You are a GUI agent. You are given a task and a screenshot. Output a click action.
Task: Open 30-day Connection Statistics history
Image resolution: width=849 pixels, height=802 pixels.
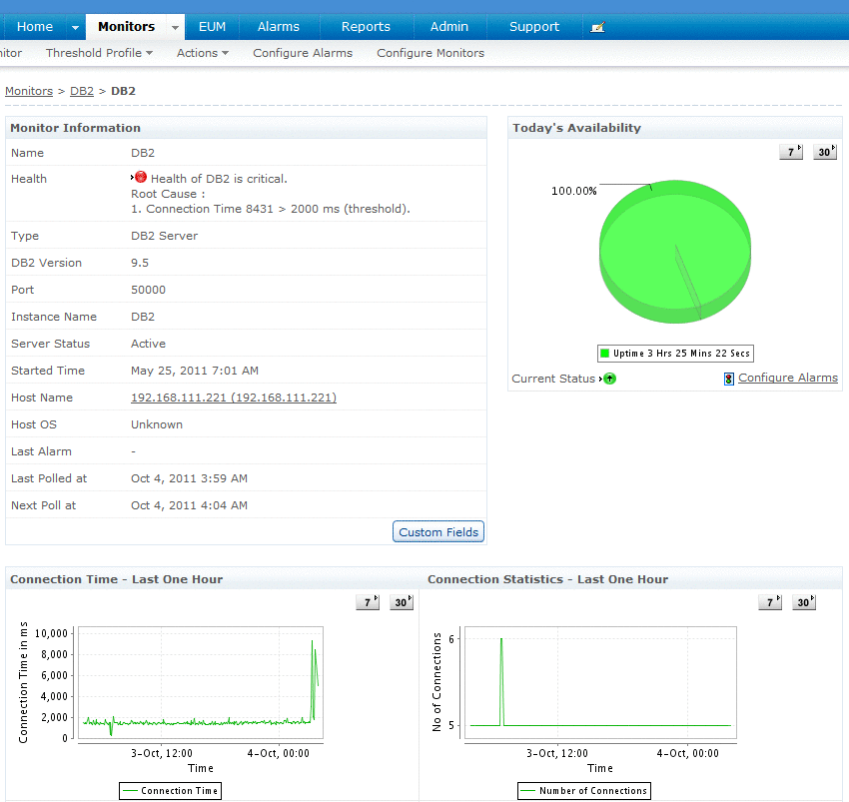803,602
